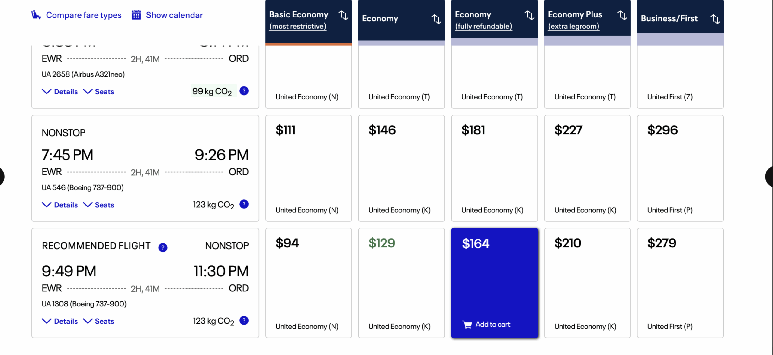Add the $164 refundable fare to cart

[486, 324]
